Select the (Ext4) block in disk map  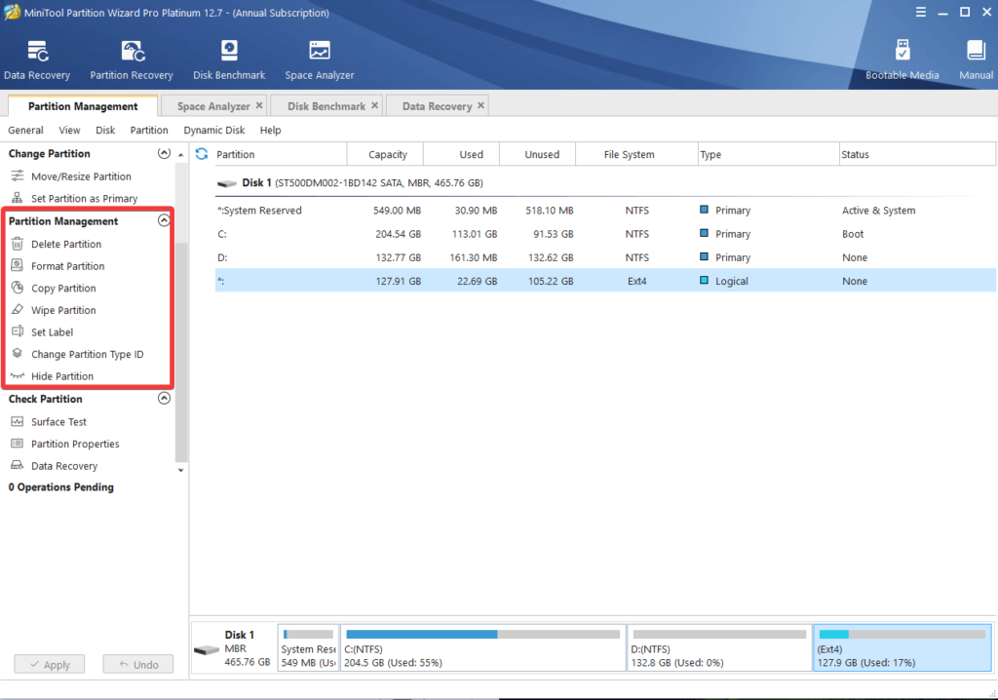pyautogui.click(x=902, y=647)
